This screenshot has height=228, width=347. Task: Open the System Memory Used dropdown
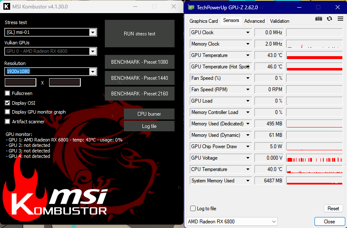coord(248,181)
